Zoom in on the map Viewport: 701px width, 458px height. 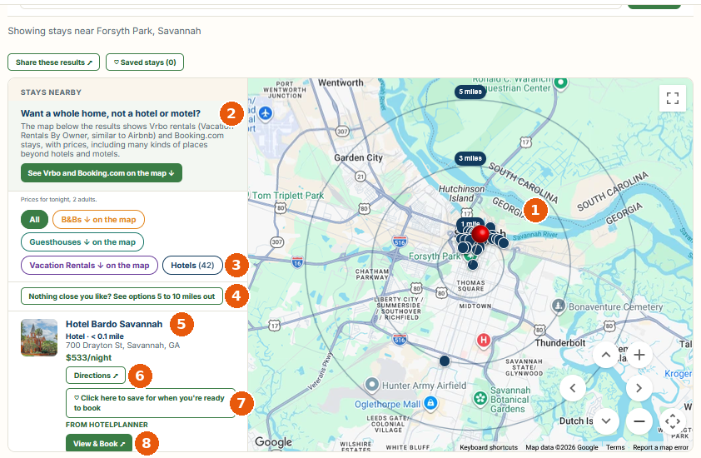point(639,355)
